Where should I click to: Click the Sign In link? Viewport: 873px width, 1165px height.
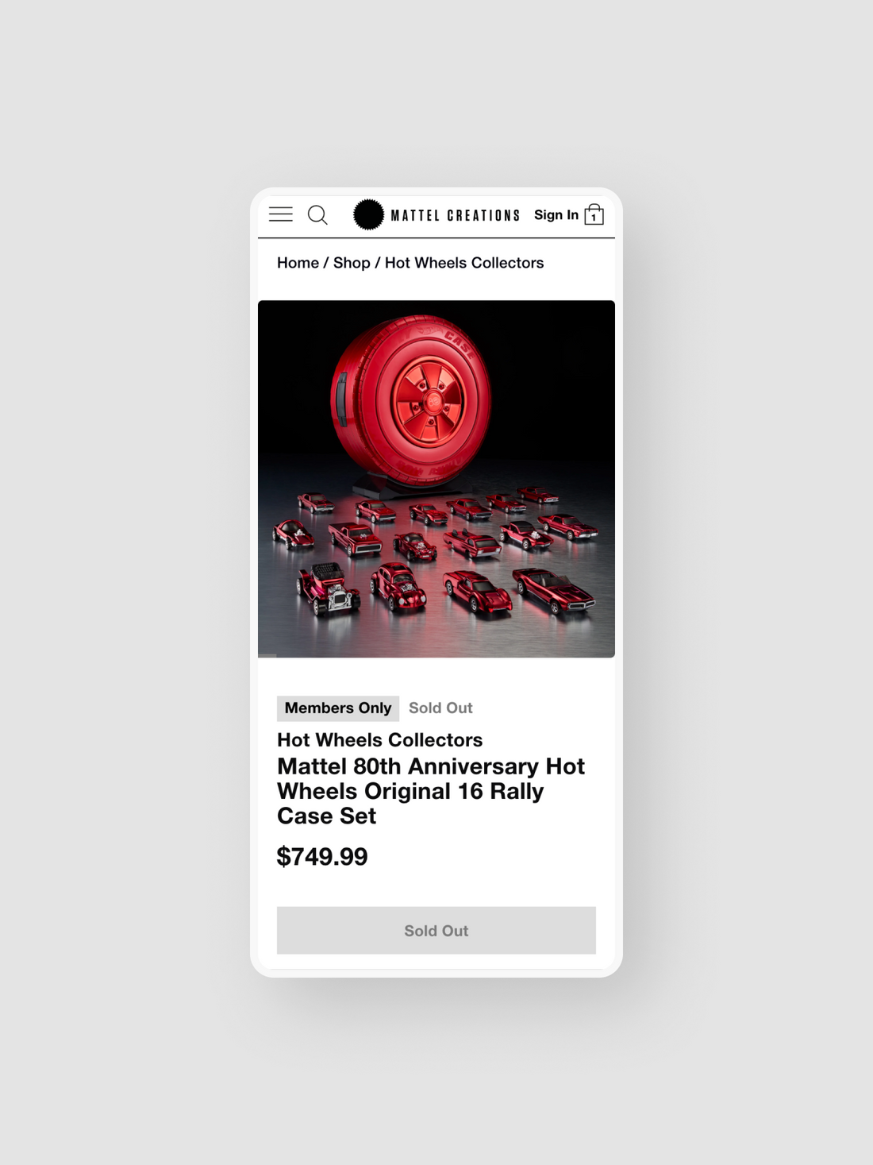(556, 215)
